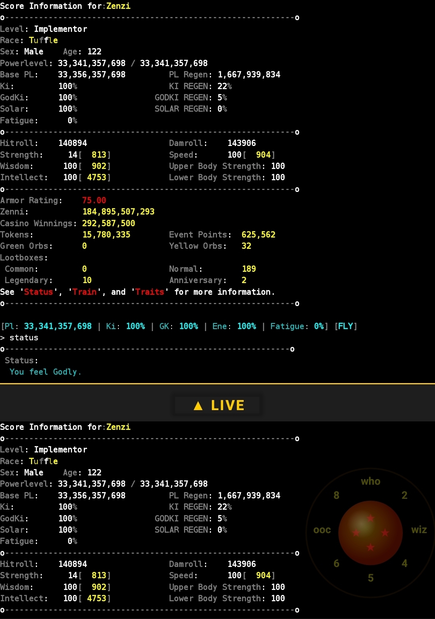The image size is (435, 619).
Task: Tap the central dragon ball button
Action: coord(370,532)
